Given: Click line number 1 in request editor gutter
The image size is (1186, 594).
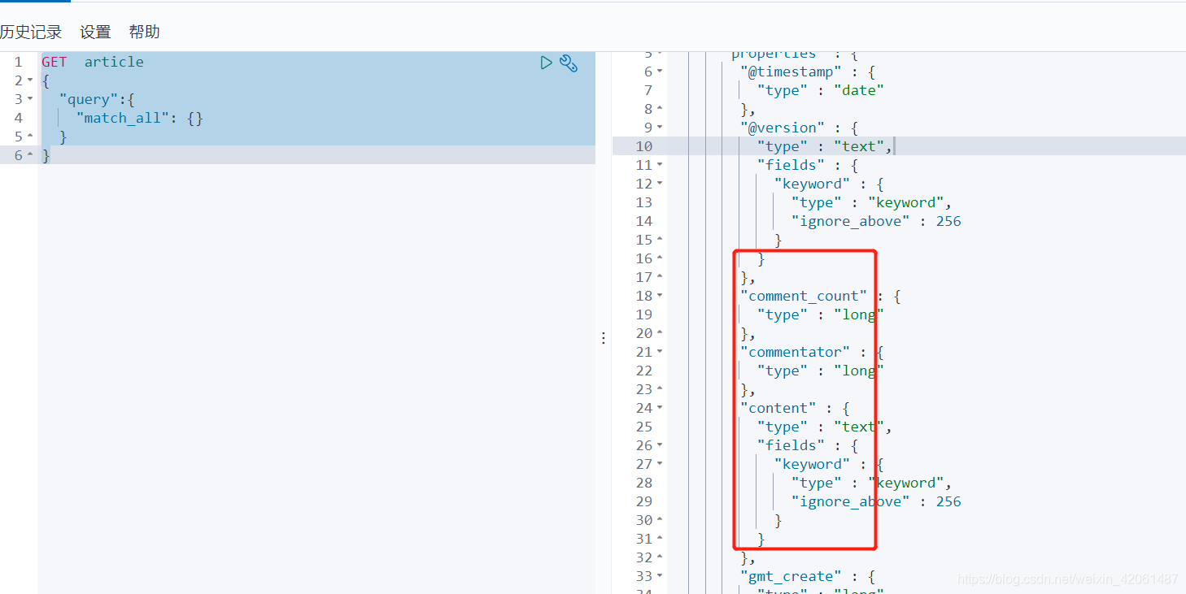Looking at the screenshot, I should (x=18, y=62).
